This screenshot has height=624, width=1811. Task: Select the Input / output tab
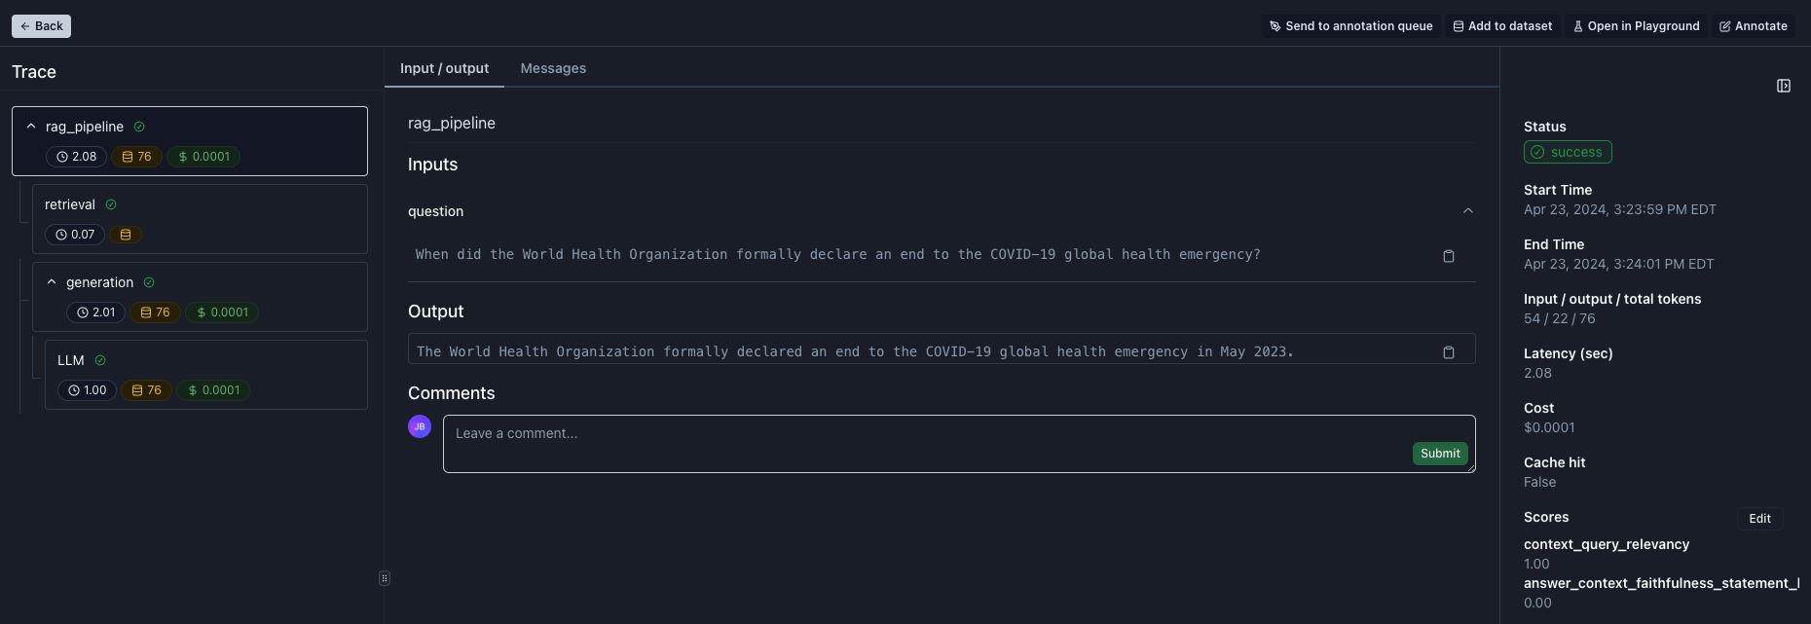tap(444, 68)
